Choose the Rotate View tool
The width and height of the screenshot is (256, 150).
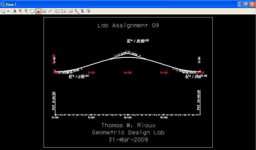(x=44, y=11)
